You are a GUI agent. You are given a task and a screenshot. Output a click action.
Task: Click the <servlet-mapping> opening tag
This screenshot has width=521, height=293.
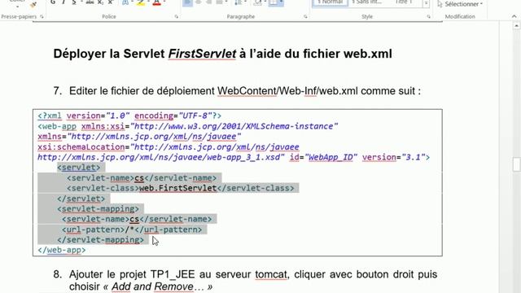tap(98, 208)
